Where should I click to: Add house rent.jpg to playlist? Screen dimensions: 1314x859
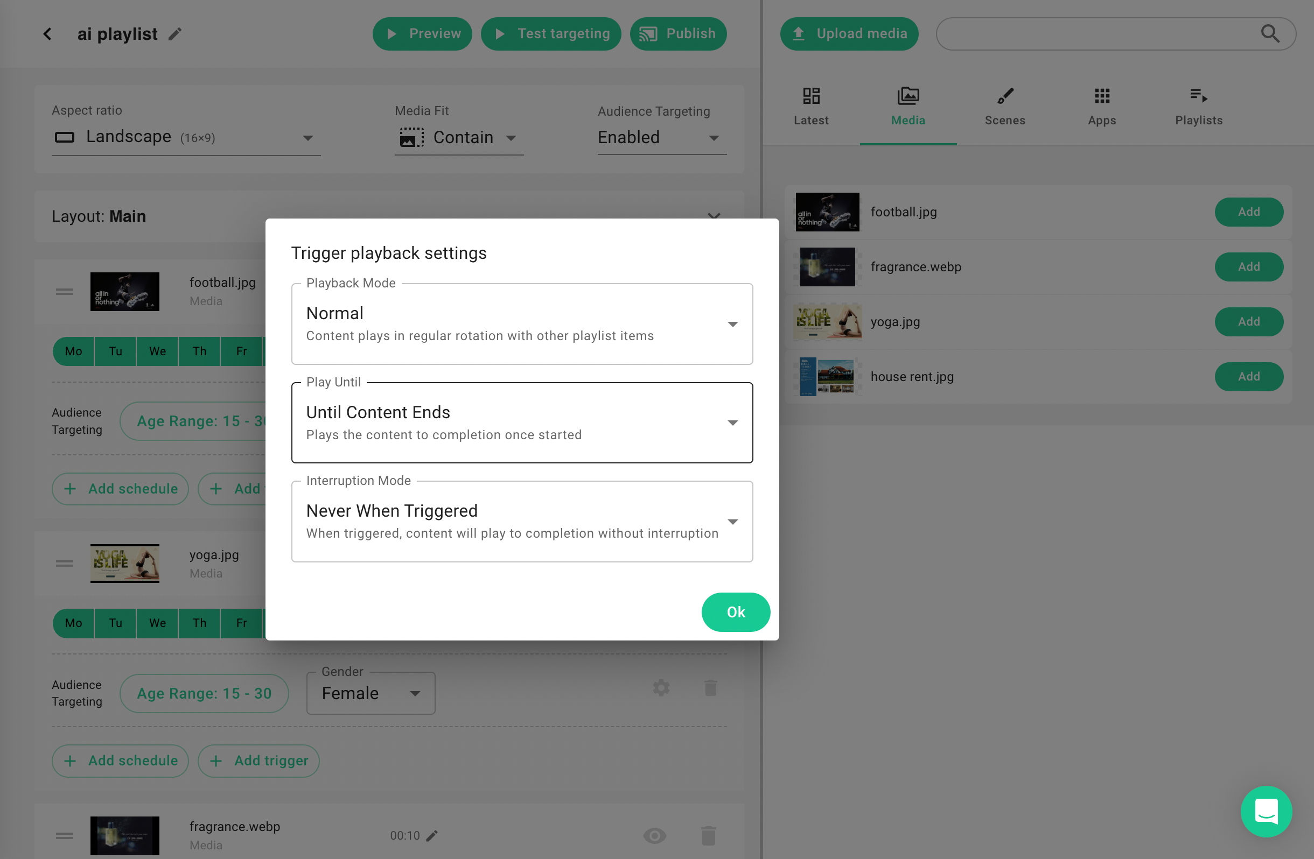[1248, 377]
